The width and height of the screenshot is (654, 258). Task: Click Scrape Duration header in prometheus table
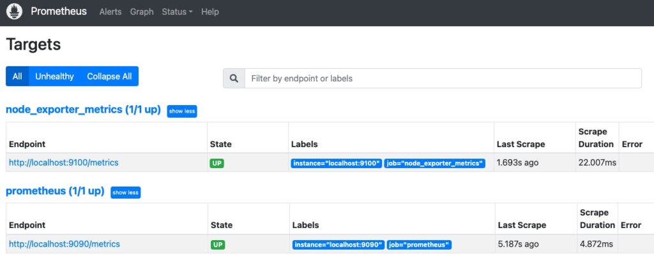(597, 219)
